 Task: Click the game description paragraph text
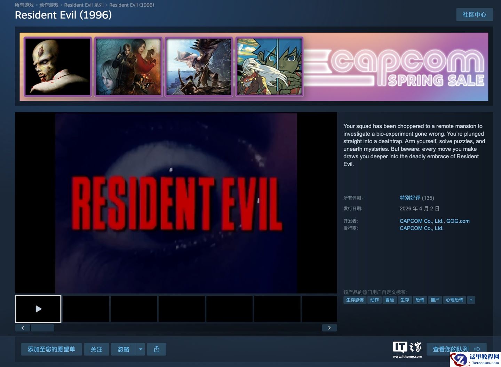pos(414,145)
